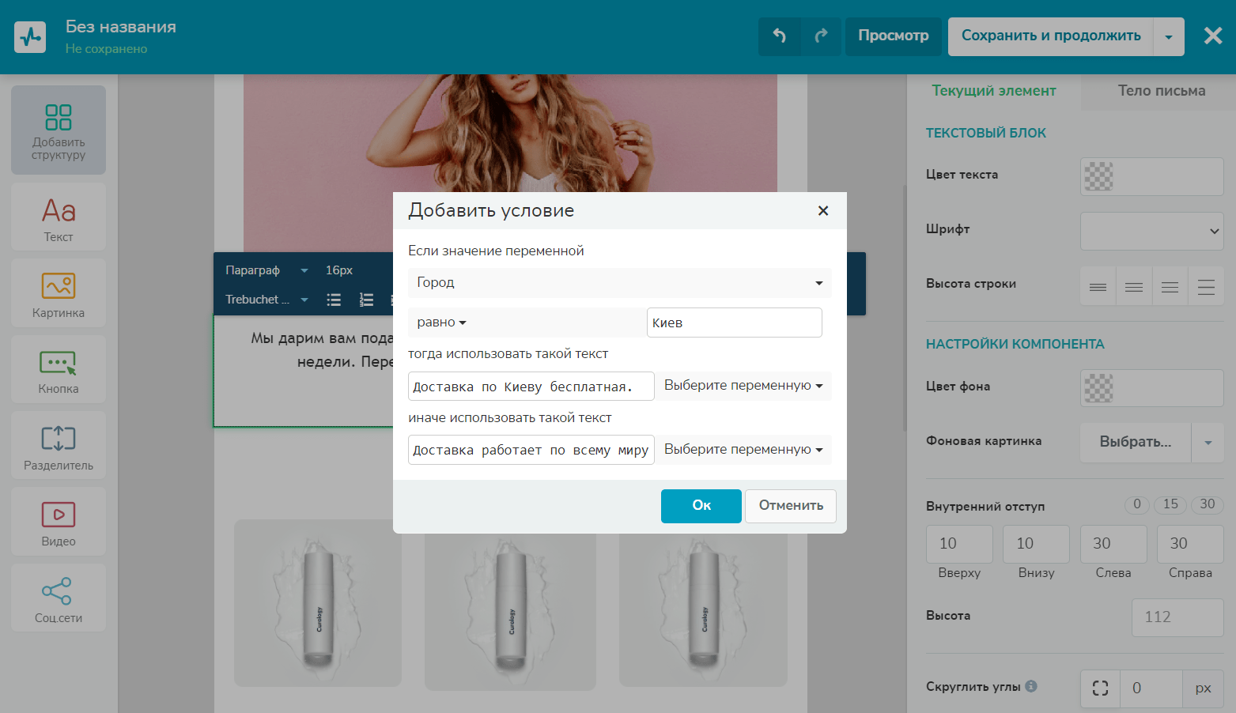Switch to the Тело письма tab
Image resolution: width=1236 pixels, height=713 pixels.
tap(1161, 91)
